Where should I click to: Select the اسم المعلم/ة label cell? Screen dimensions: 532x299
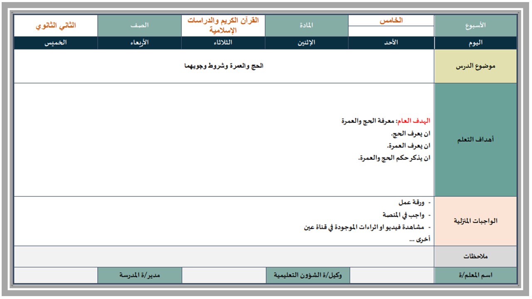[475, 276]
